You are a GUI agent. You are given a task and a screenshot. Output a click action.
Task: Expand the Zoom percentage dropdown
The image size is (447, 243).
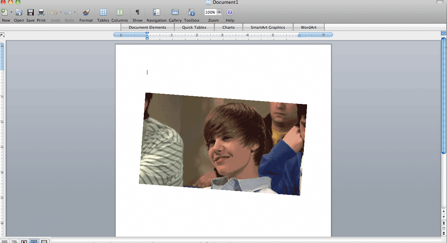[219, 12]
